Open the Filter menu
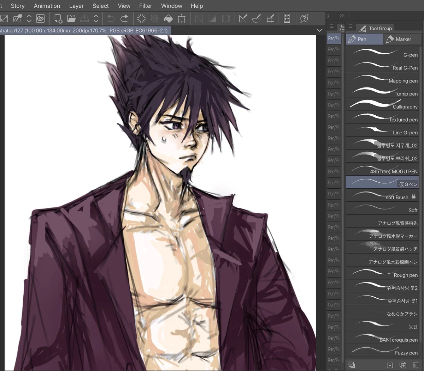 146,6
